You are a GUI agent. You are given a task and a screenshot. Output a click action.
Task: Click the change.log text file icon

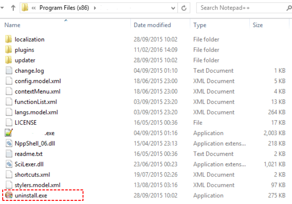pos(9,71)
